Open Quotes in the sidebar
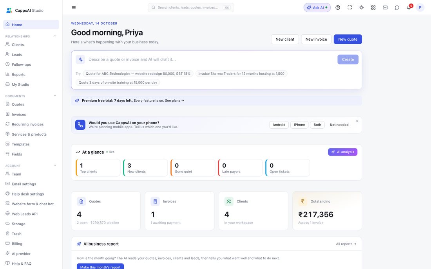 click(31, 104)
